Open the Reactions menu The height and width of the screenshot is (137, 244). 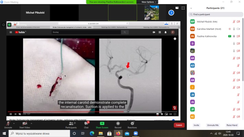pos(132,125)
